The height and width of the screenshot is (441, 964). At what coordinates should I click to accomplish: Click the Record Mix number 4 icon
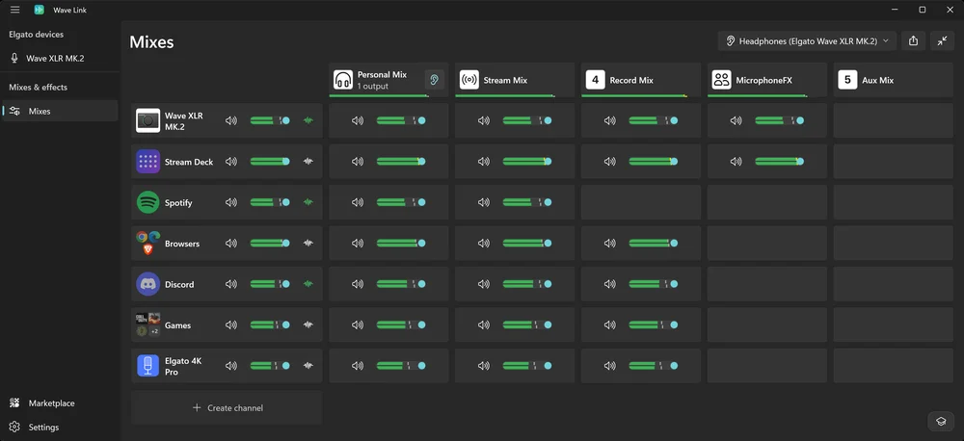coord(595,80)
